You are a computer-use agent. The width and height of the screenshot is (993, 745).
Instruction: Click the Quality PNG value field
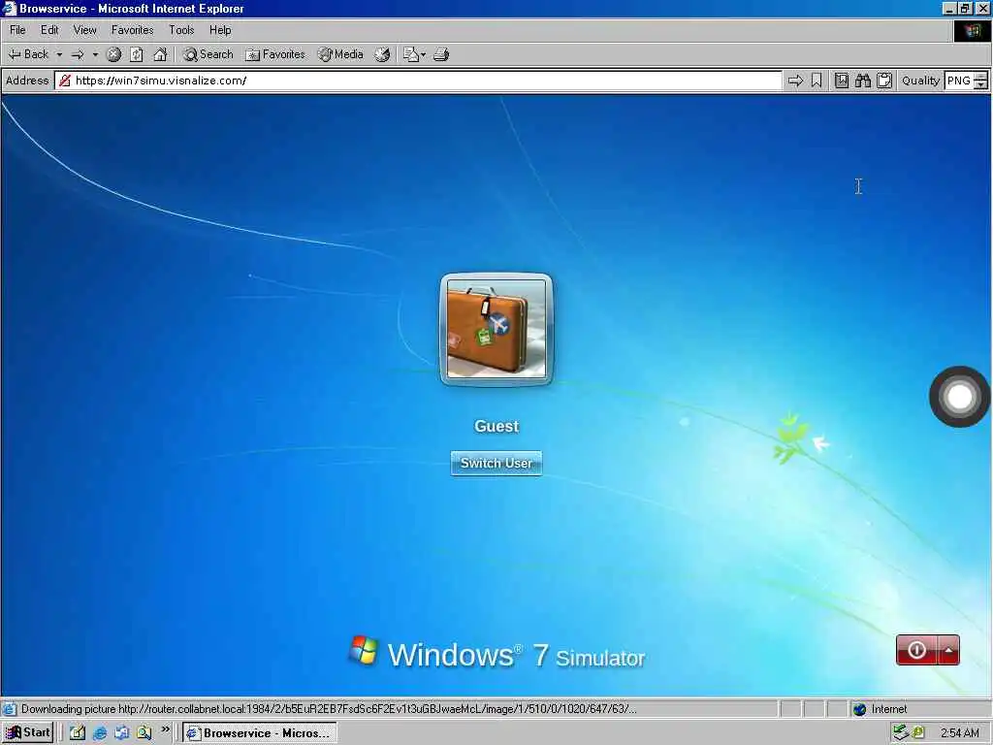(959, 81)
